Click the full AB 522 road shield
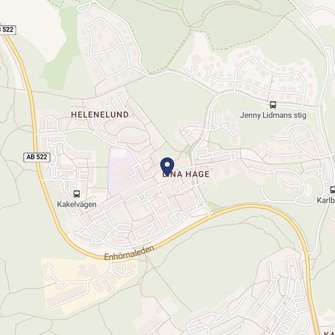Image resolution: width=335 pixels, height=335 pixels. click(x=37, y=157)
